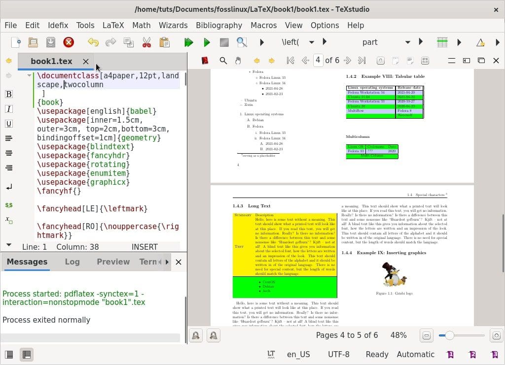Image resolution: width=505 pixels, height=365 pixels.
Task: Switch Automatic spell-check status in status bar
Action: [416, 354]
